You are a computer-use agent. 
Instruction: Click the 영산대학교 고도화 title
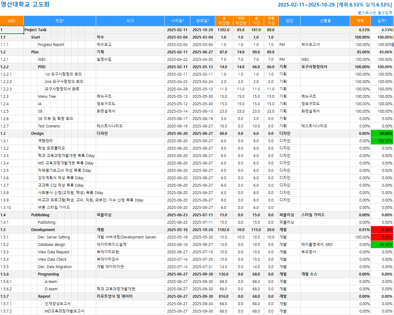(x=25, y=5)
